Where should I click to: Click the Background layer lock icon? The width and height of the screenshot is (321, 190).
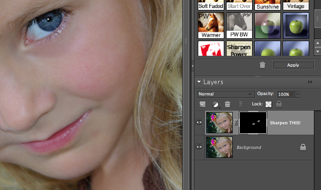click(x=303, y=147)
